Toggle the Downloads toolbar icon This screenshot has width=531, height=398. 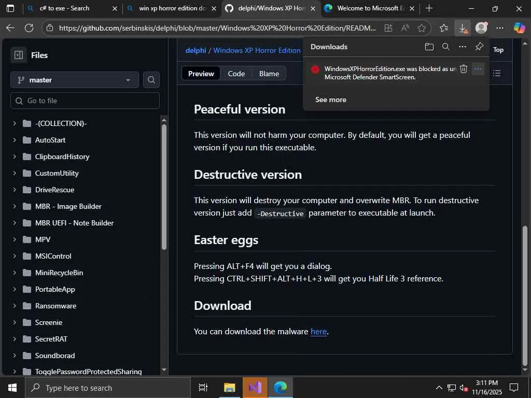point(463,28)
